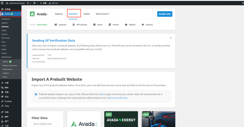Follow the Status link in import notice
244x127 pixels.
click(x=102, y=94)
